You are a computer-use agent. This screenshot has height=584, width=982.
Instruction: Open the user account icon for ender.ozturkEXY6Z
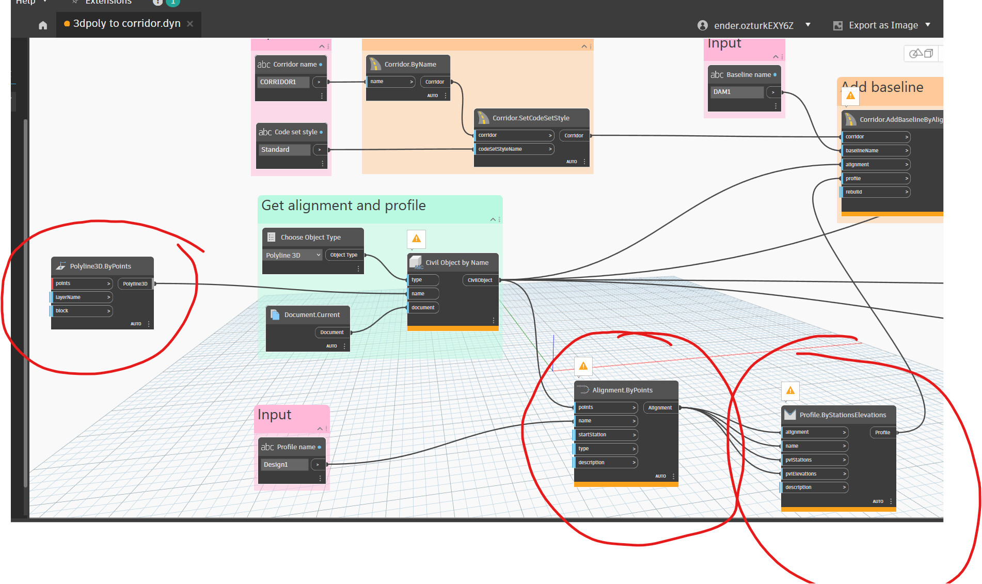(702, 25)
